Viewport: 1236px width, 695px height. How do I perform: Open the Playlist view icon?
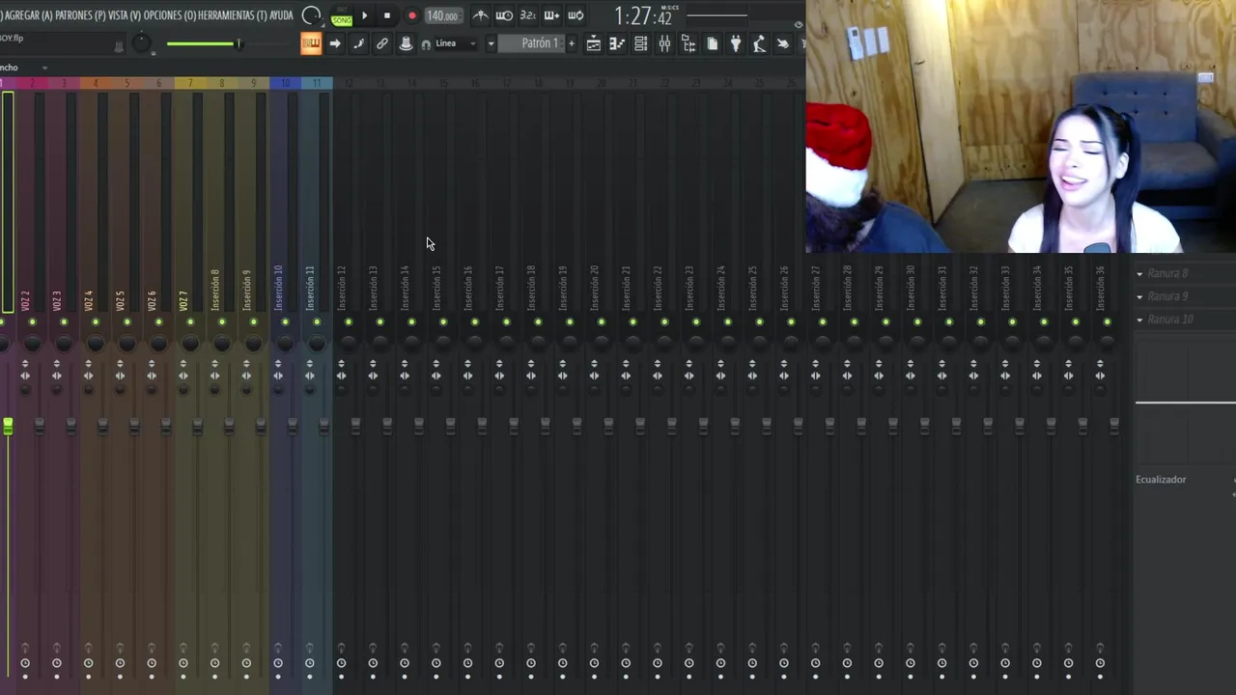click(x=594, y=43)
